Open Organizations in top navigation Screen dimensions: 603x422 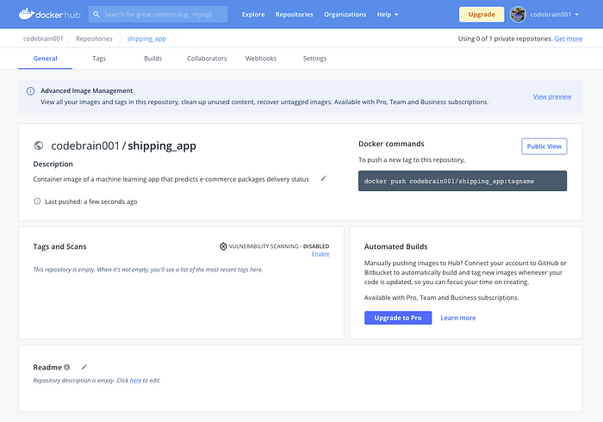point(345,15)
